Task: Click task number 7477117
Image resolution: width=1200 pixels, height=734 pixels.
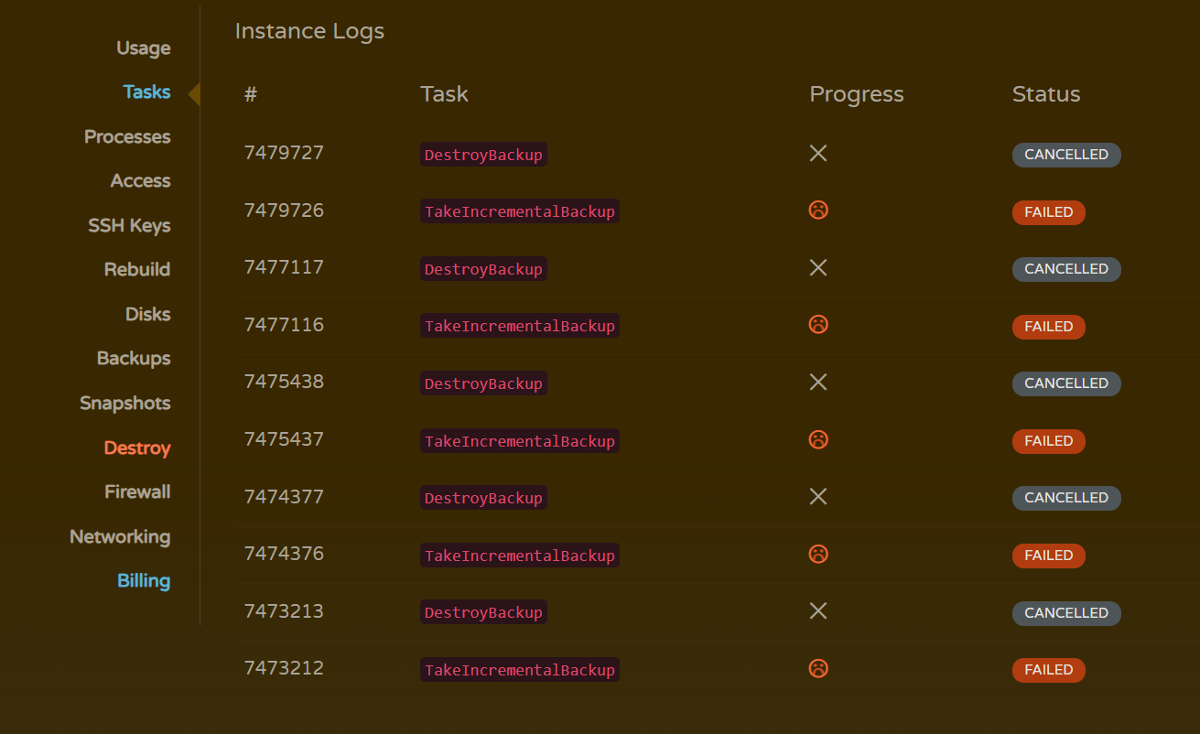Action: [284, 267]
